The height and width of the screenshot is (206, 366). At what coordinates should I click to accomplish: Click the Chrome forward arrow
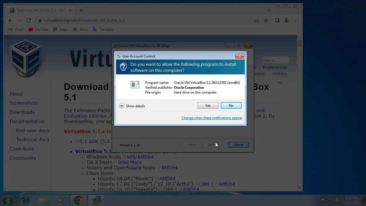tap(19, 20)
